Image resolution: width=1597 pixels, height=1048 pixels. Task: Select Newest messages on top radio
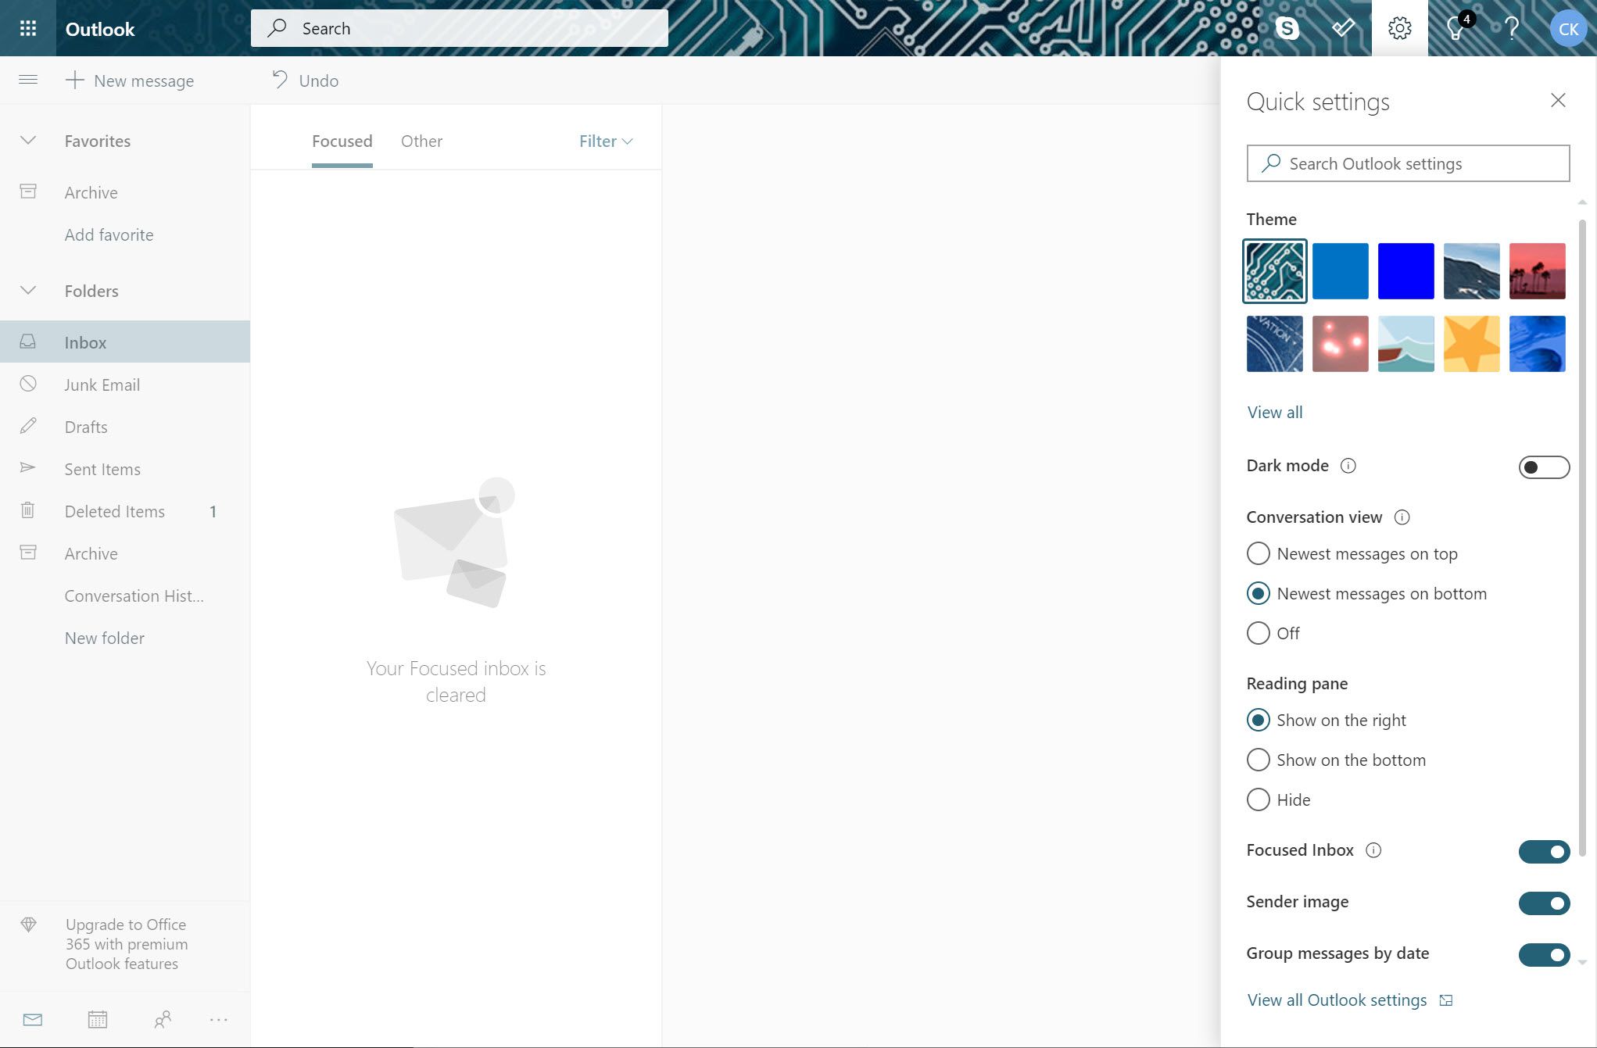click(1259, 552)
